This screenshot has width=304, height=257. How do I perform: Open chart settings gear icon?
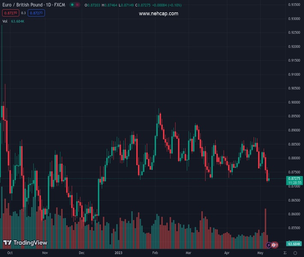(x=295, y=253)
